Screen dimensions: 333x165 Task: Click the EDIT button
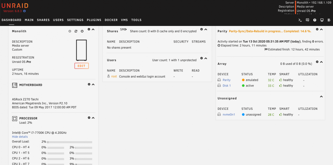tap(82, 66)
